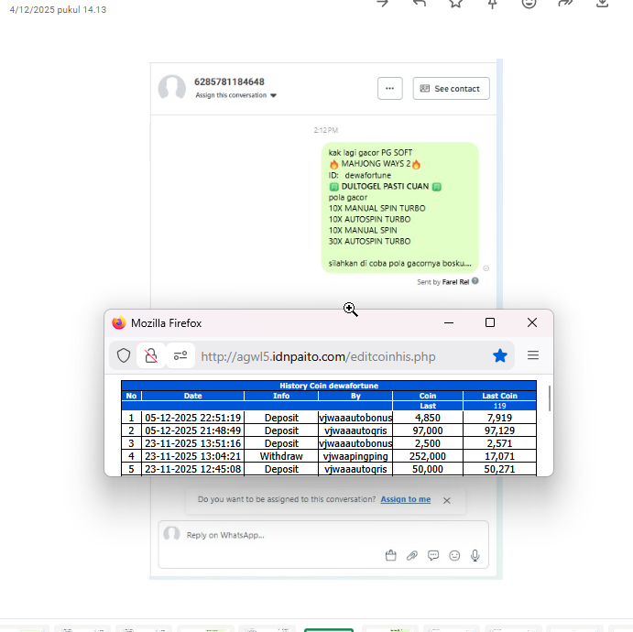Download the image with the download icon
The width and height of the screenshot is (633, 632).
(603, 4)
